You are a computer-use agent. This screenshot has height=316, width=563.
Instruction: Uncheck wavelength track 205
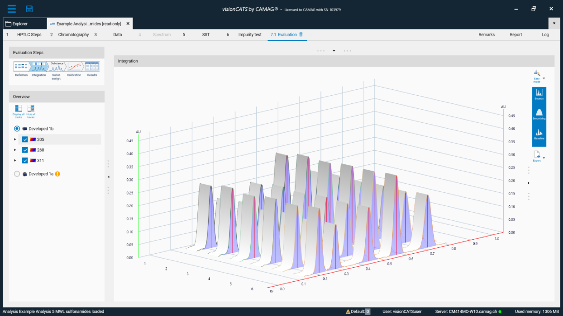(25, 139)
